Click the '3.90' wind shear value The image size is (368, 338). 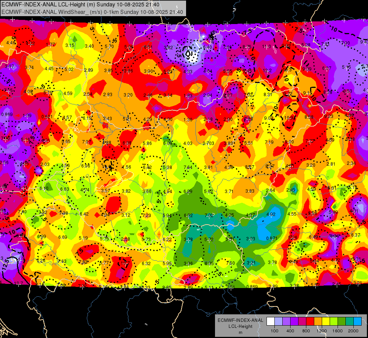148,71
